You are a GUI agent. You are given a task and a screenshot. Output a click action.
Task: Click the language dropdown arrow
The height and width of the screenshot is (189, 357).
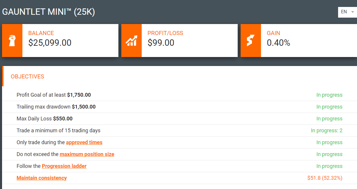coord(353,12)
